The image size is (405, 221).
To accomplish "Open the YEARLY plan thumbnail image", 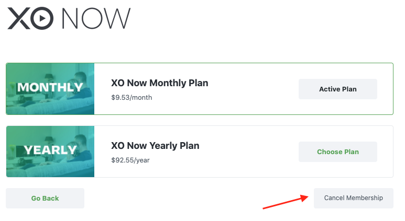I will point(50,152).
